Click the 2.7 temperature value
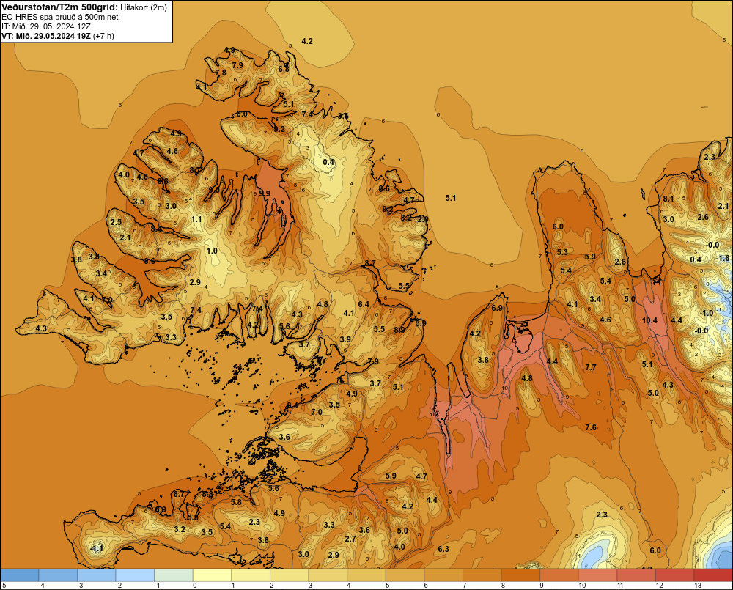Screen dimensions: 733x590 click(x=350, y=539)
